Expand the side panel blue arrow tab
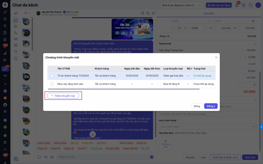The width and height of the screenshot is (263, 164). click(x=261, y=127)
